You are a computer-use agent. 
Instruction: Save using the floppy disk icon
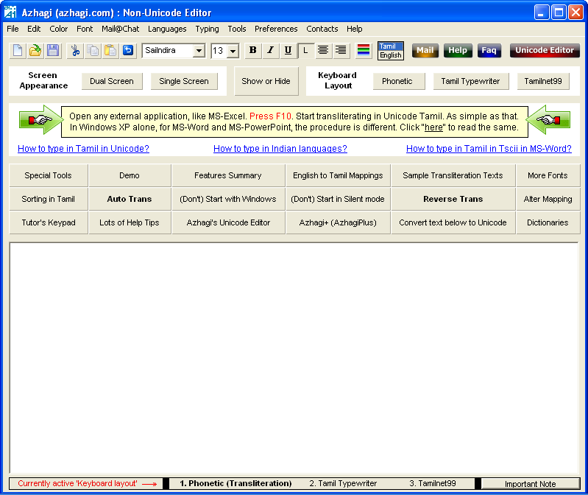coord(53,50)
